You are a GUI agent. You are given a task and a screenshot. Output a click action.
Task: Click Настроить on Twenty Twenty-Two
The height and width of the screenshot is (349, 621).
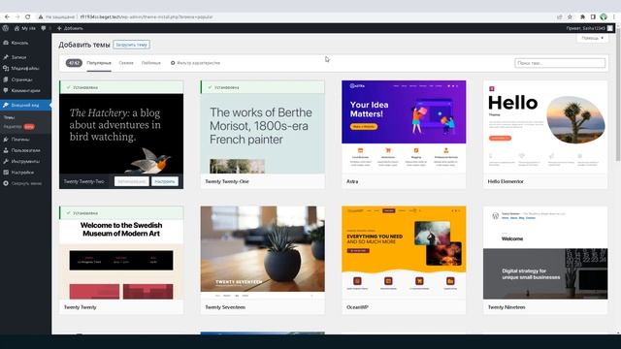coord(165,181)
